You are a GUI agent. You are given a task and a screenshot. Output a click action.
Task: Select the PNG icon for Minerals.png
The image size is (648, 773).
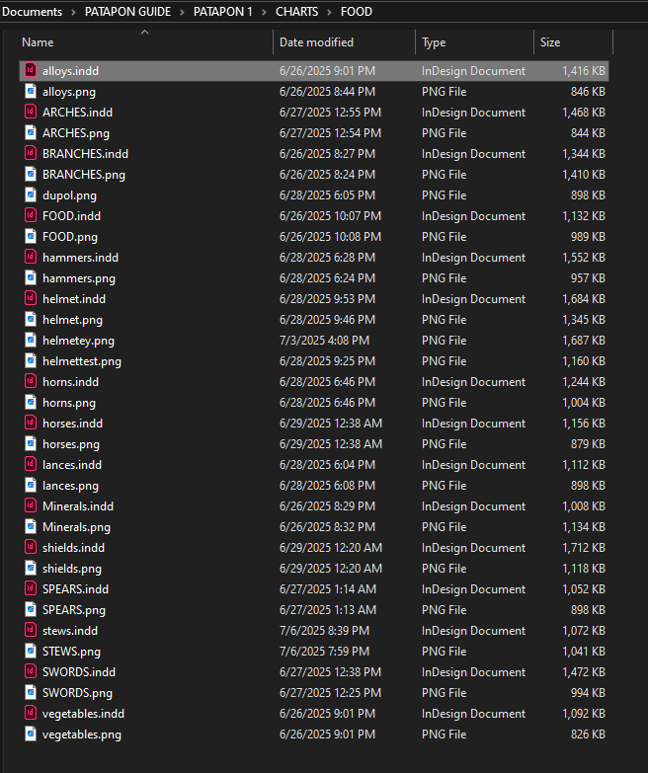(x=31, y=527)
